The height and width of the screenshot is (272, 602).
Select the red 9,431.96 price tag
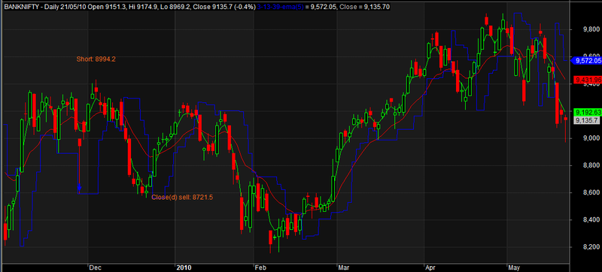pos(588,80)
